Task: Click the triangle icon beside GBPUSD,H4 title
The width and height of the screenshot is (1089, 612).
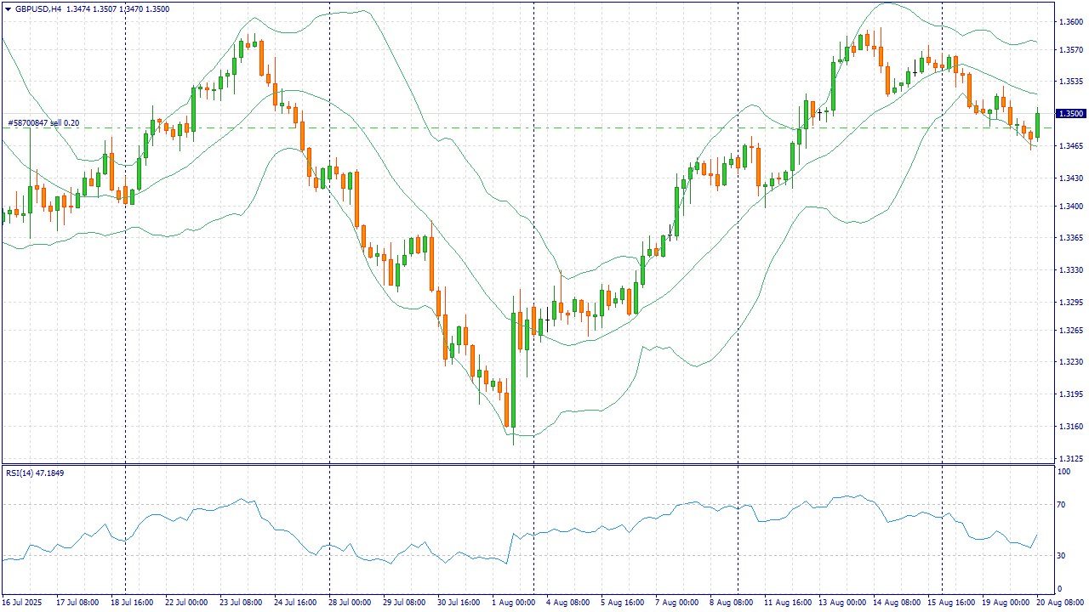Action: click(x=8, y=8)
